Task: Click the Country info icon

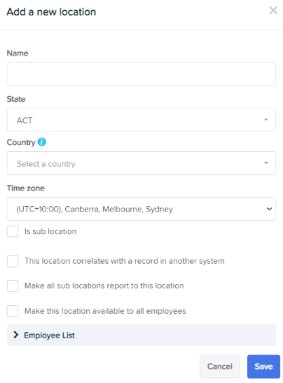Action: [41, 142]
